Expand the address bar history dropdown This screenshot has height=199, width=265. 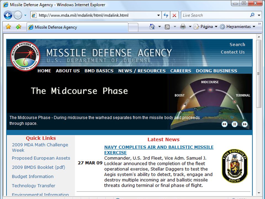(x=158, y=15)
